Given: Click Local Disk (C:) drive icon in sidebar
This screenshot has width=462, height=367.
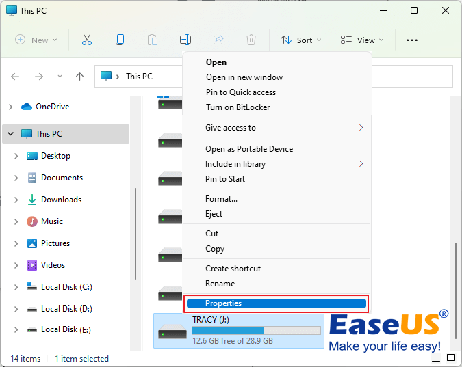Looking at the screenshot, I should 31,286.
